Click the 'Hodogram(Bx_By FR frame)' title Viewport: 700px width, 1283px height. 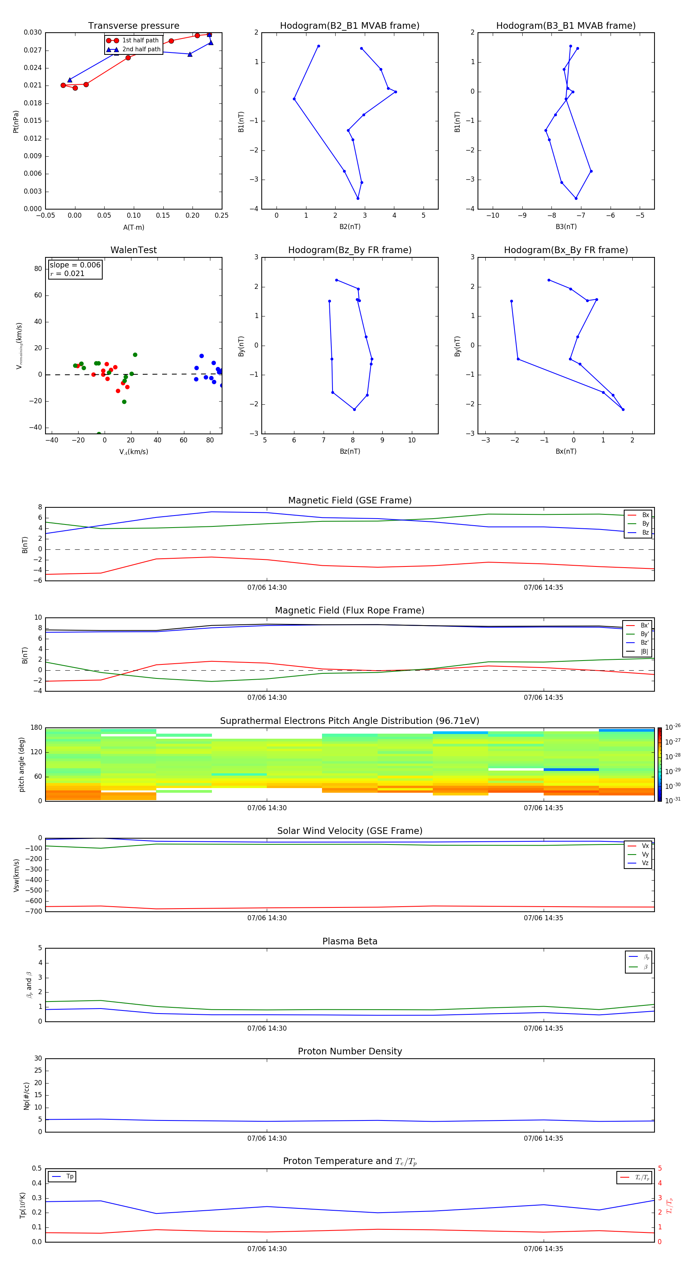[x=566, y=250]
